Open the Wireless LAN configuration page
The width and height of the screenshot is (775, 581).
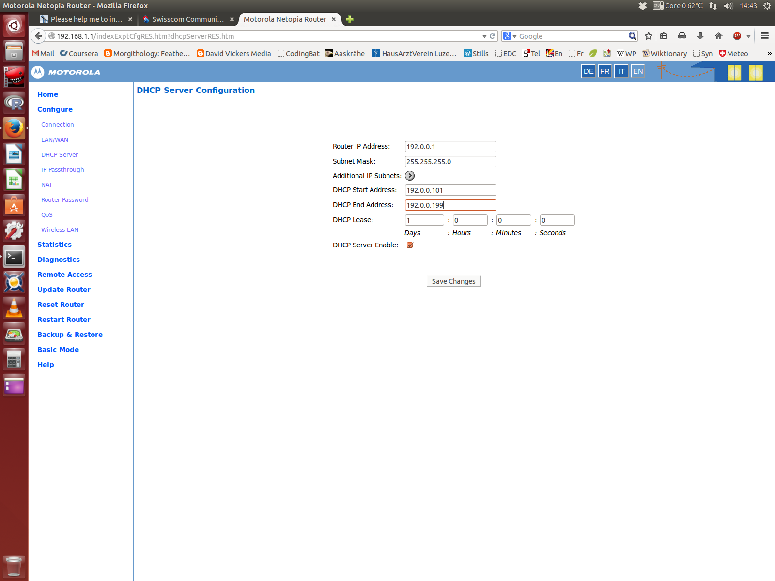pyautogui.click(x=60, y=230)
